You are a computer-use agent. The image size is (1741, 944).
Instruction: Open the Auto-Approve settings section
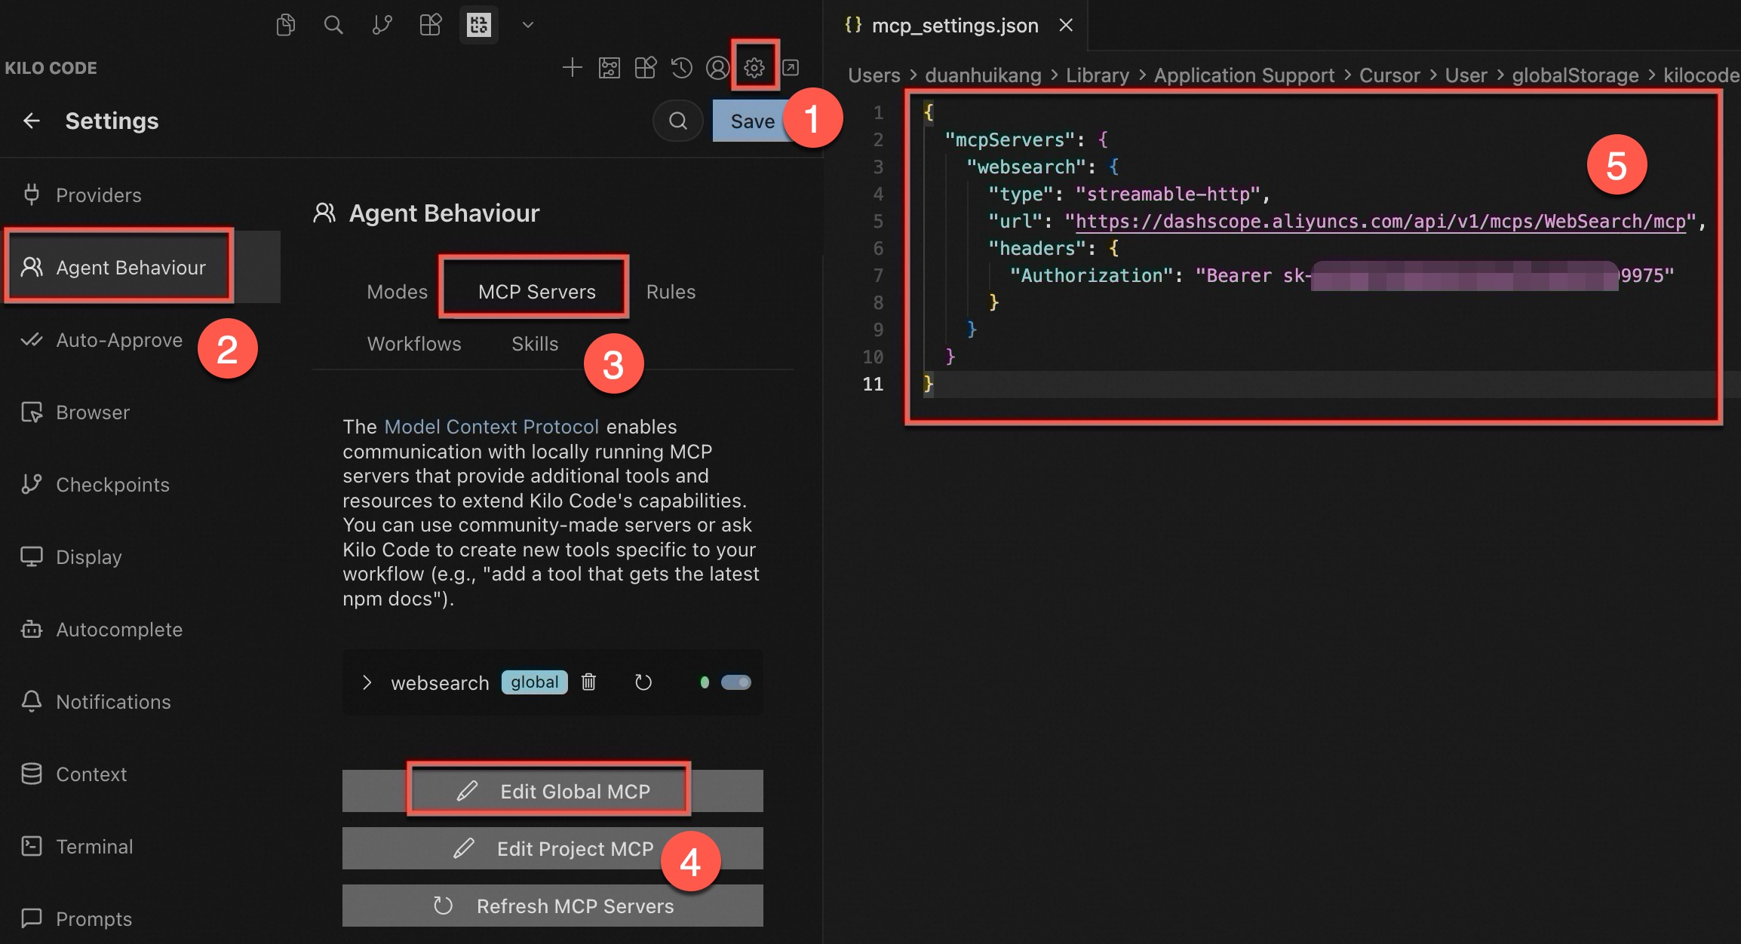(119, 340)
